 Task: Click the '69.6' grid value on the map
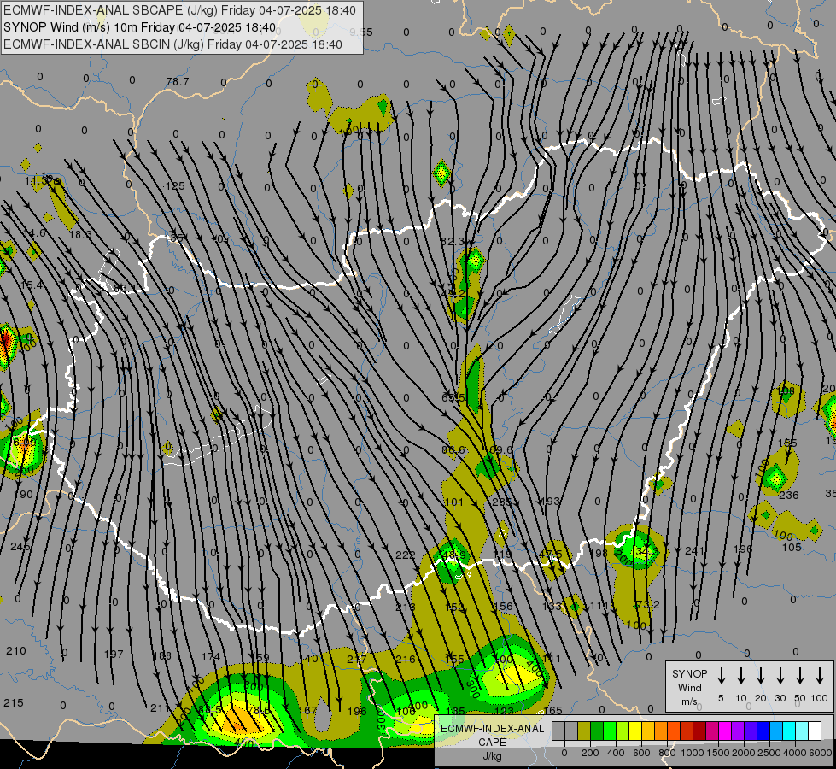tap(500, 450)
